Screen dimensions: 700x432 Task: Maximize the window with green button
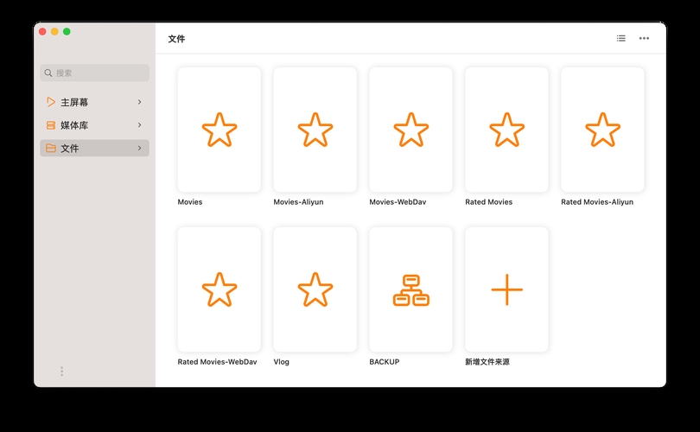[x=67, y=31]
